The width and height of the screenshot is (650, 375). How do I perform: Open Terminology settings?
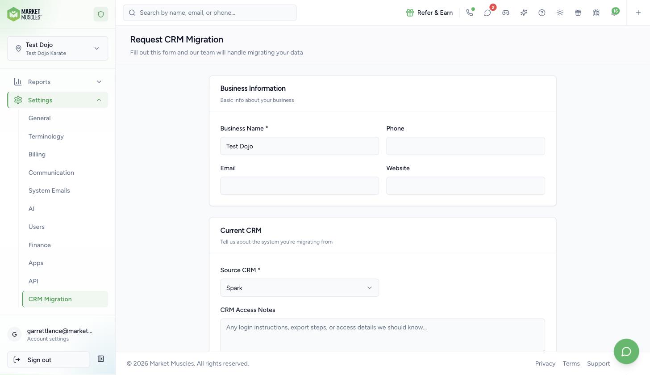tap(46, 136)
